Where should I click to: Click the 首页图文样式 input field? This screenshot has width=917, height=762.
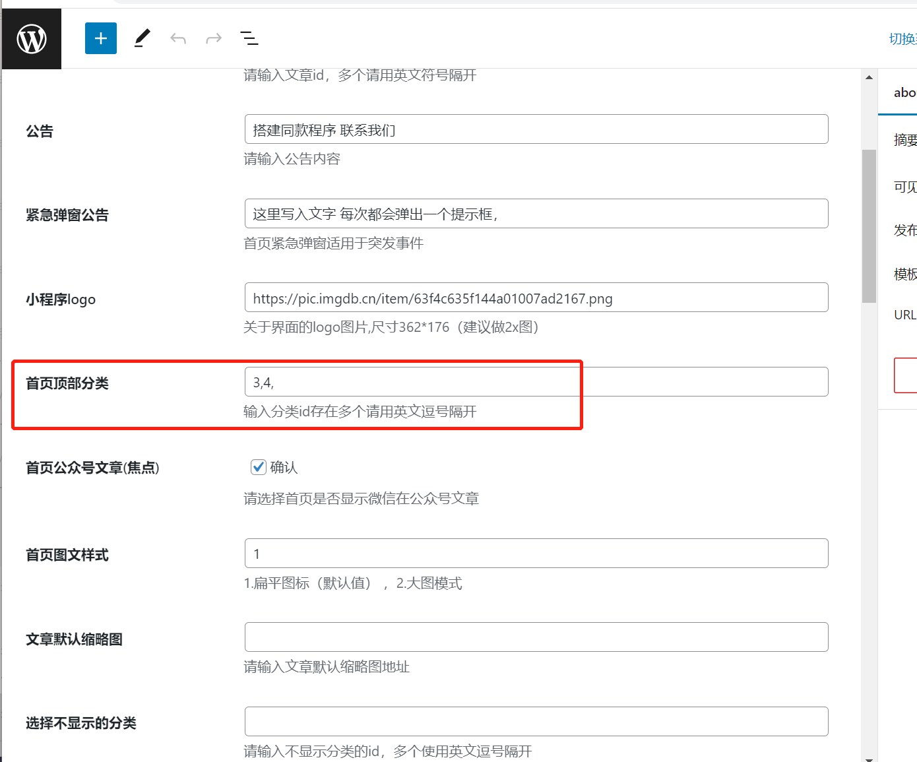click(x=536, y=554)
